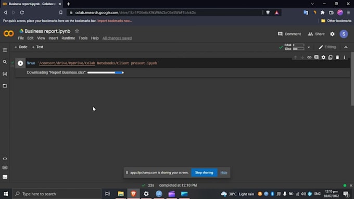The height and width of the screenshot is (199, 354).
Task: Open Other bookmarks folder
Action: [336, 21]
